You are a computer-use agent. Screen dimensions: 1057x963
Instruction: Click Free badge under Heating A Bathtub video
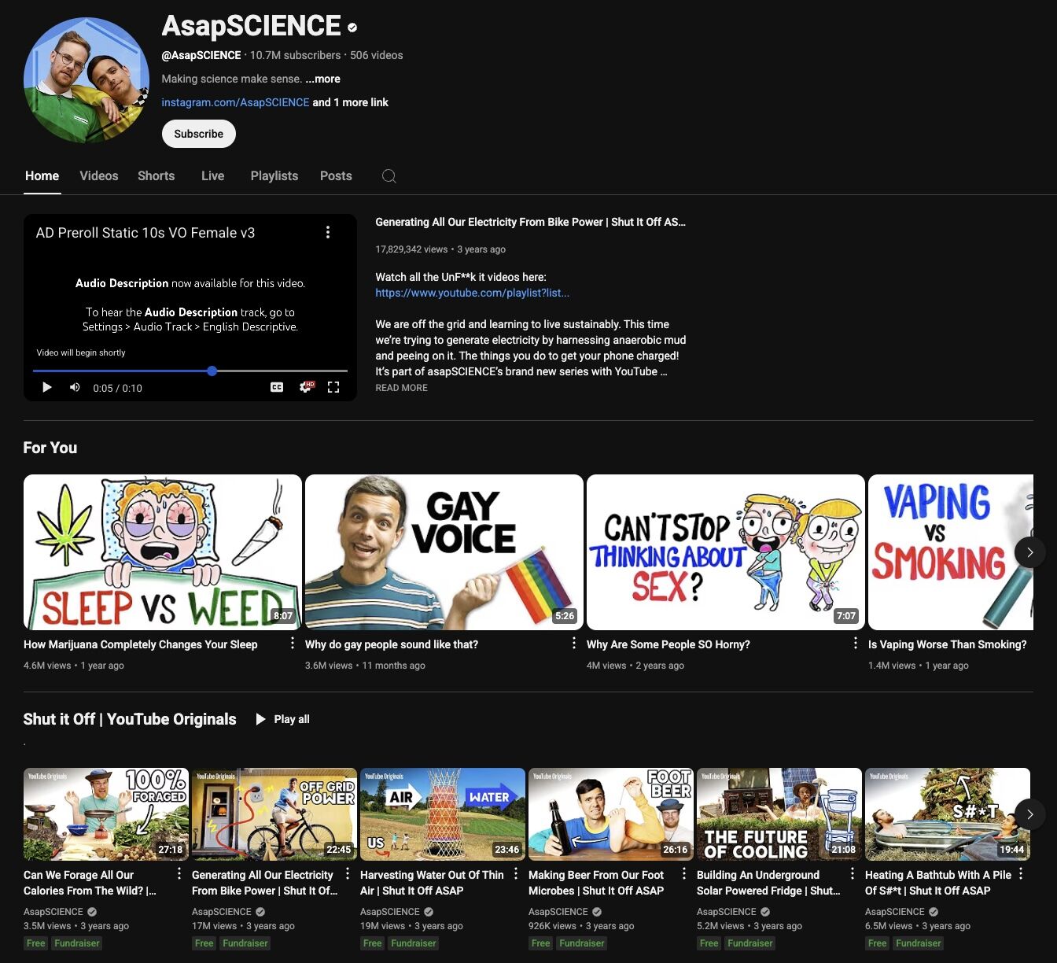click(878, 943)
